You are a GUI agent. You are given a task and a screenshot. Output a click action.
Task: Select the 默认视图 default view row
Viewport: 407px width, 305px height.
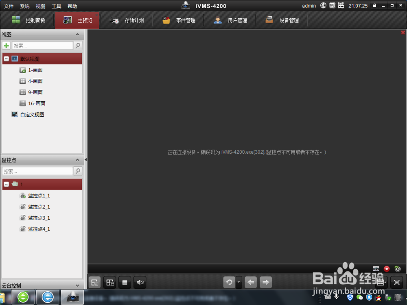pyautogui.click(x=42, y=59)
